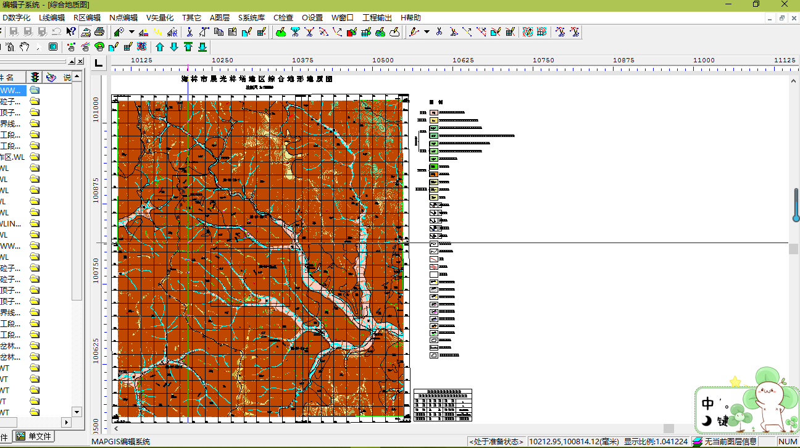Click the NUM status indicator
Viewport: 800px width, 448px height.
pos(788,441)
